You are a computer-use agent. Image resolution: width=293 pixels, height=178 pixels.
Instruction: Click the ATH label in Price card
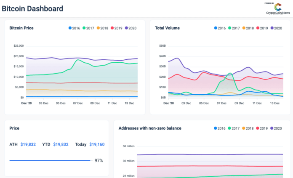pos(13,144)
